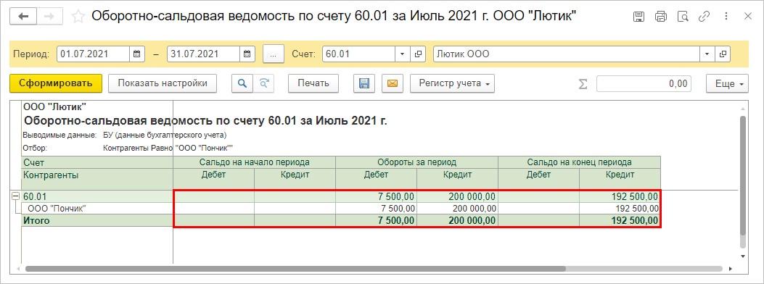Expand the organization Лютик ООО dropdown

point(707,54)
